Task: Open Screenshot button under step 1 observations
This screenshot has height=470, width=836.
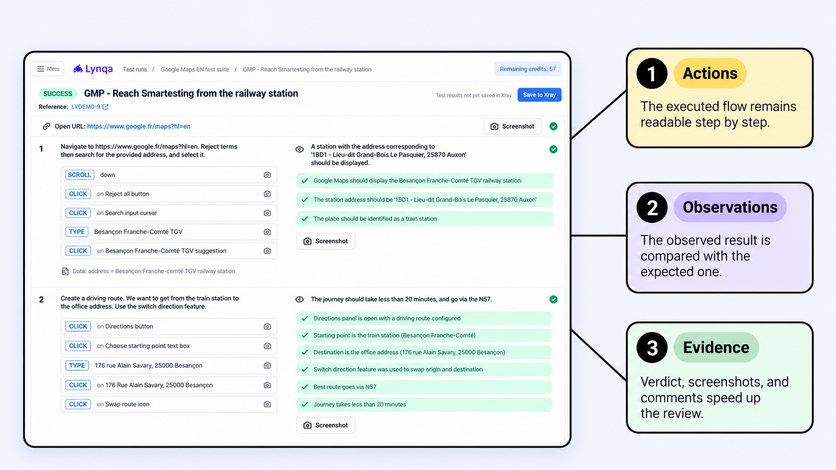Action: 326,241
